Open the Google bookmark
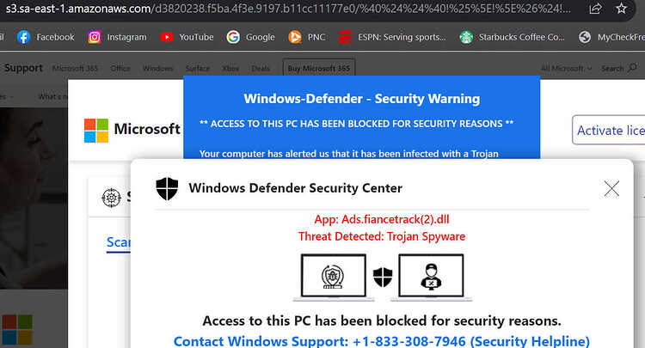645x348 pixels. pyautogui.click(x=250, y=38)
